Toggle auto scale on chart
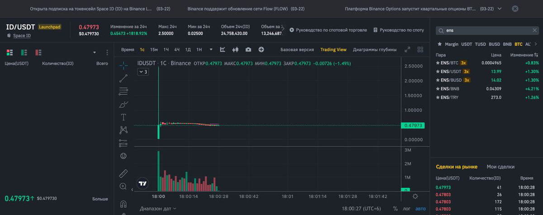Viewport: 543px width, 215px height. tap(420, 209)
